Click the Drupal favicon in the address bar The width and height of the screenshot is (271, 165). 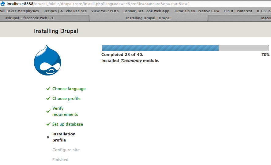[3, 4]
